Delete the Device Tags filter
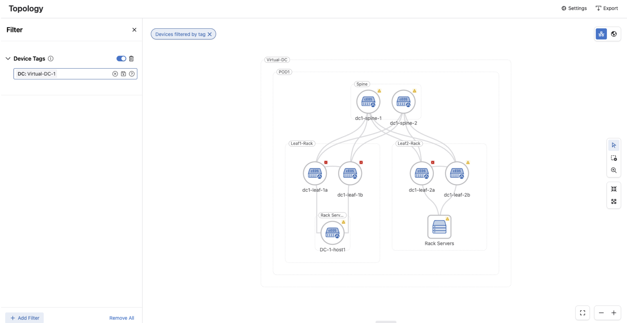Viewport: 627px width, 323px height. tap(131, 59)
